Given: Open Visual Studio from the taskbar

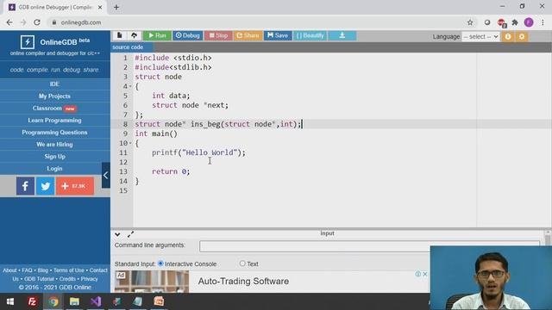Looking at the screenshot, I should click(x=96, y=301).
